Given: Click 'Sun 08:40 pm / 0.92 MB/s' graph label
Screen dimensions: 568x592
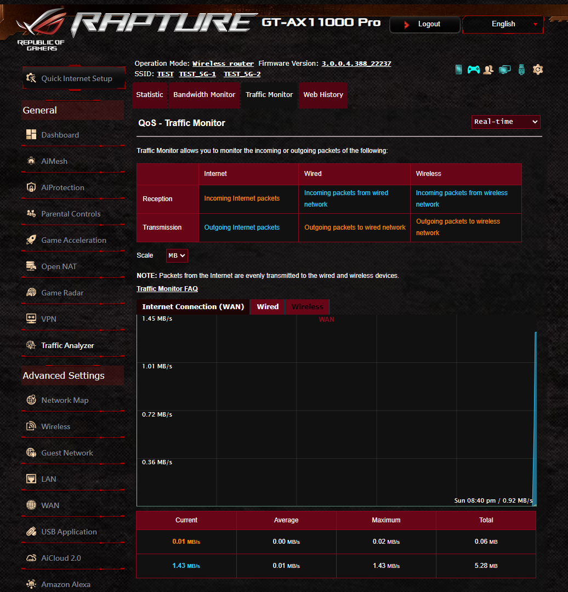Looking at the screenshot, I should pos(493,500).
